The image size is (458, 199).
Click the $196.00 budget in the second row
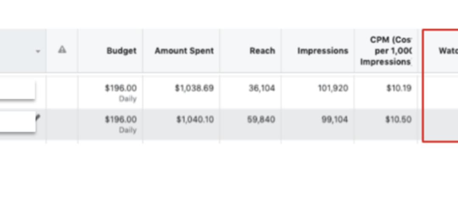pyautogui.click(x=120, y=120)
